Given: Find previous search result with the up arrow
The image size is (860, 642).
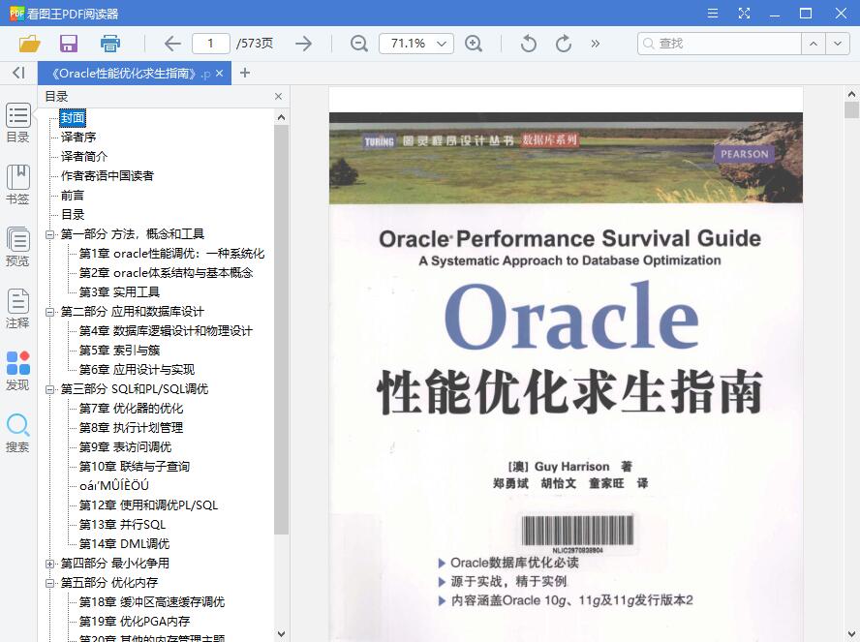Looking at the screenshot, I should [x=814, y=44].
